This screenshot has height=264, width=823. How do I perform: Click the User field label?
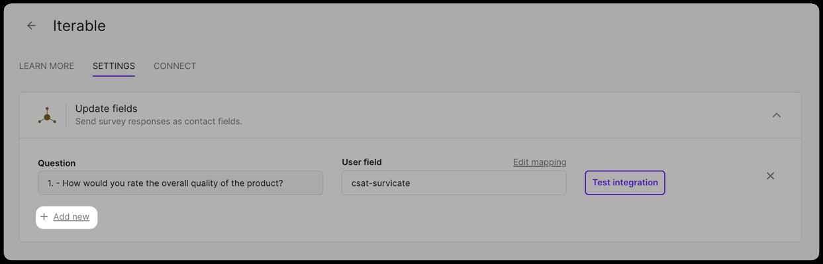(x=362, y=162)
